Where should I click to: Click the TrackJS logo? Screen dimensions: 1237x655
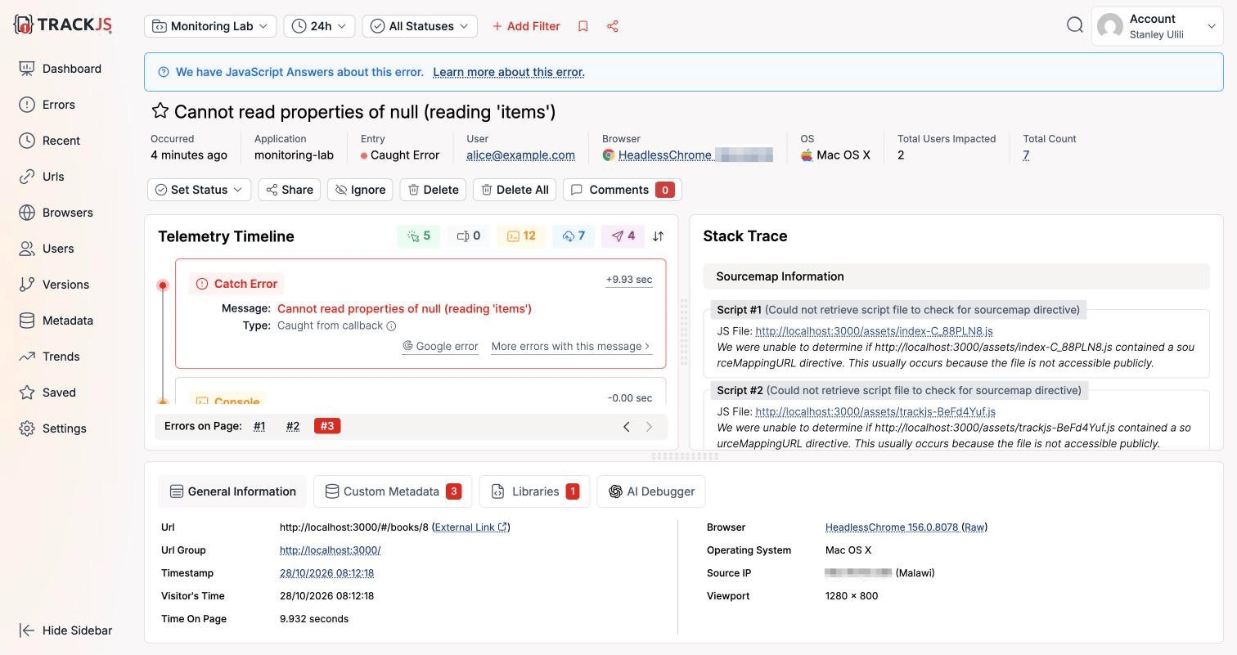point(63,25)
